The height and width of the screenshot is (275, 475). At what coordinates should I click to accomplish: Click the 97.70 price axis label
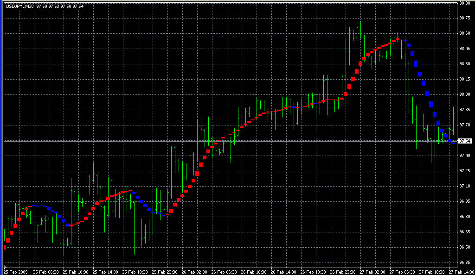[465, 125]
